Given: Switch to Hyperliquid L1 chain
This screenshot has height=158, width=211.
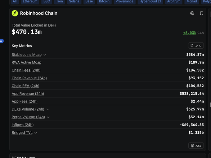Looking at the screenshot, I should (x=150, y=2).
